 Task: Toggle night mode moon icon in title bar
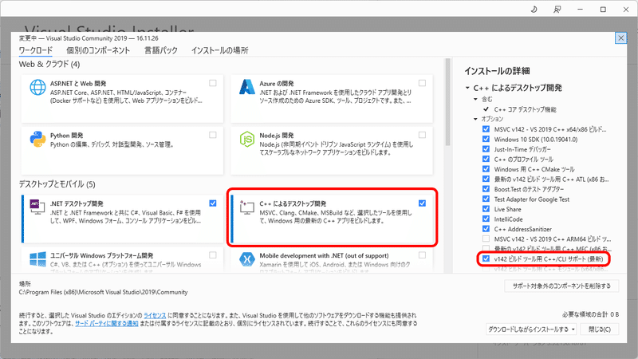(x=534, y=9)
